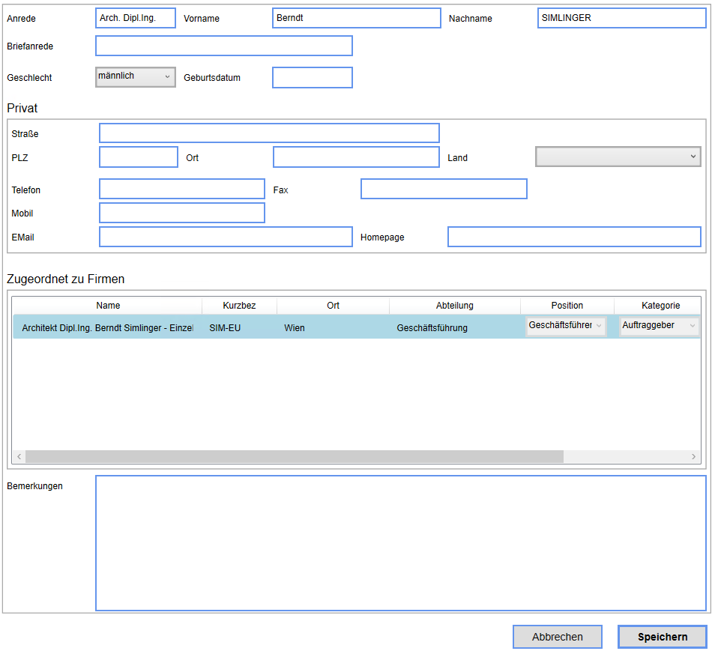Open the Kategorie dropdown showing Auftraggeber
Screen dimensions: 712x654
pos(660,326)
